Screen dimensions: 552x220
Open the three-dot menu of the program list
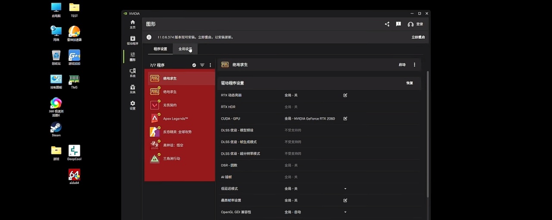pos(210,65)
